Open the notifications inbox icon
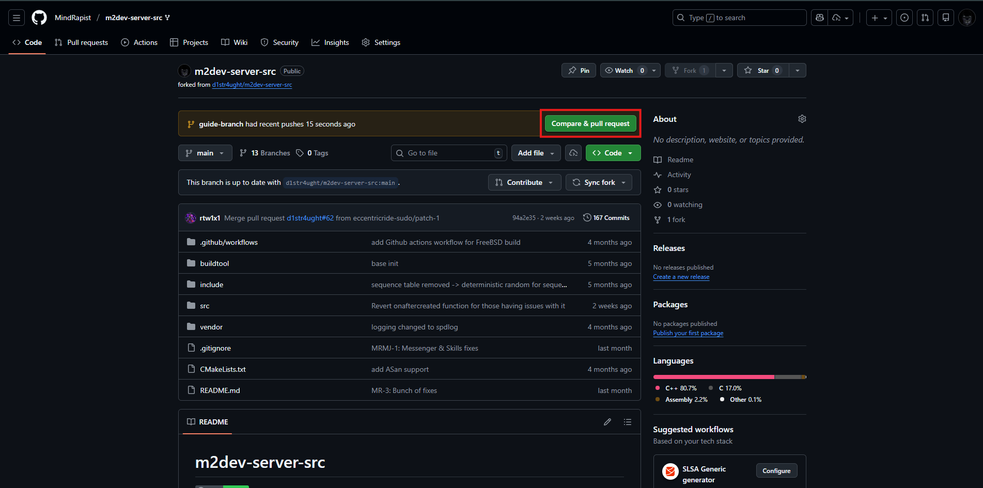This screenshot has width=983, height=488. [946, 18]
